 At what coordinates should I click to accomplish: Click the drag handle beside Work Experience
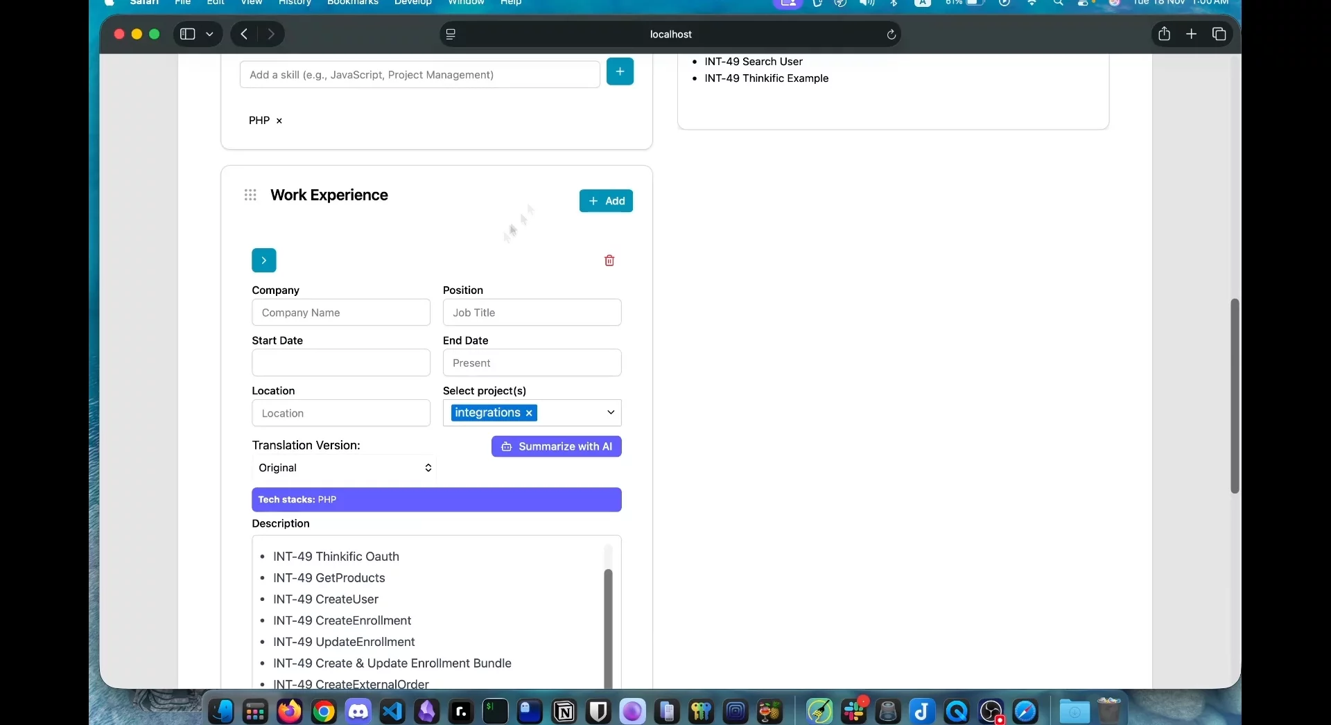coord(250,195)
